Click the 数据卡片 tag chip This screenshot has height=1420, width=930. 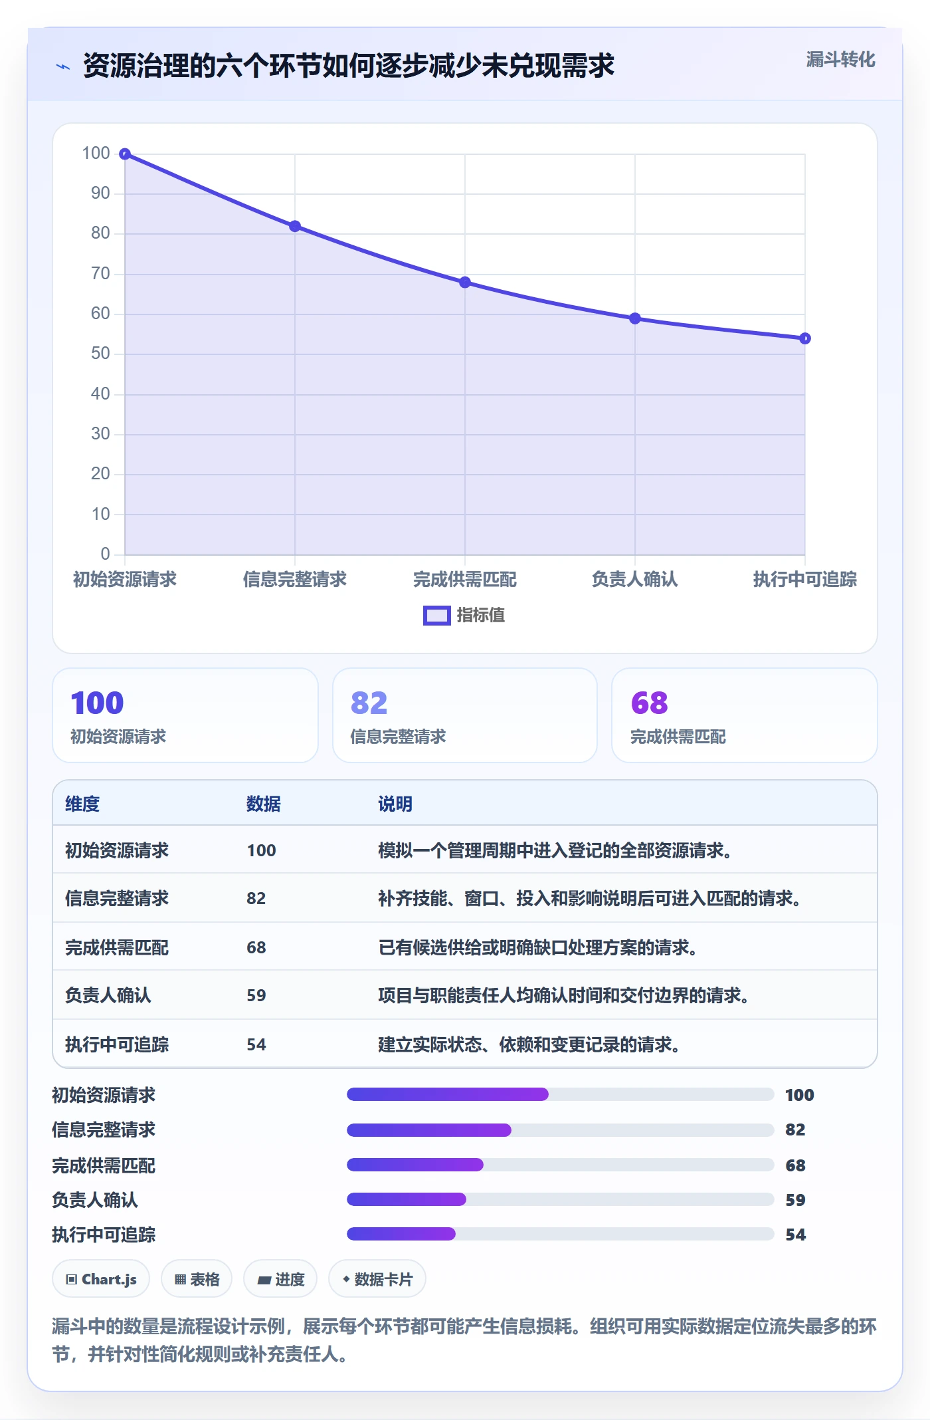click(x=377, y=1279)
